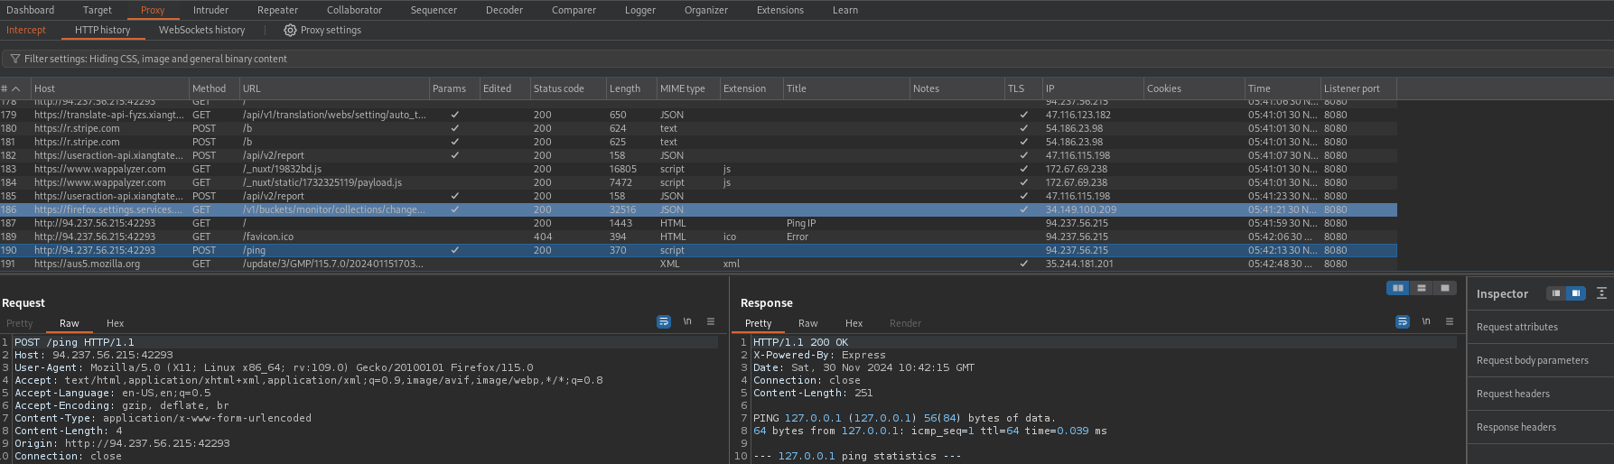1614x464 pixels.
Task: Toggle word wrap in Response panel
Action: click(x=1403, y=321)
